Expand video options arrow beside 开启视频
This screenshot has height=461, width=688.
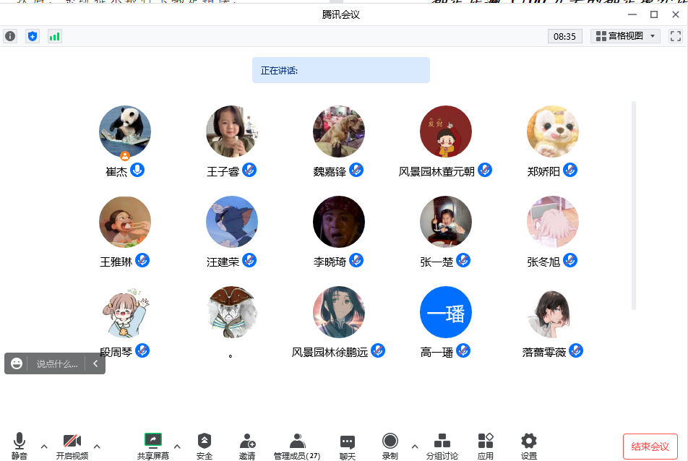(97, 446)
